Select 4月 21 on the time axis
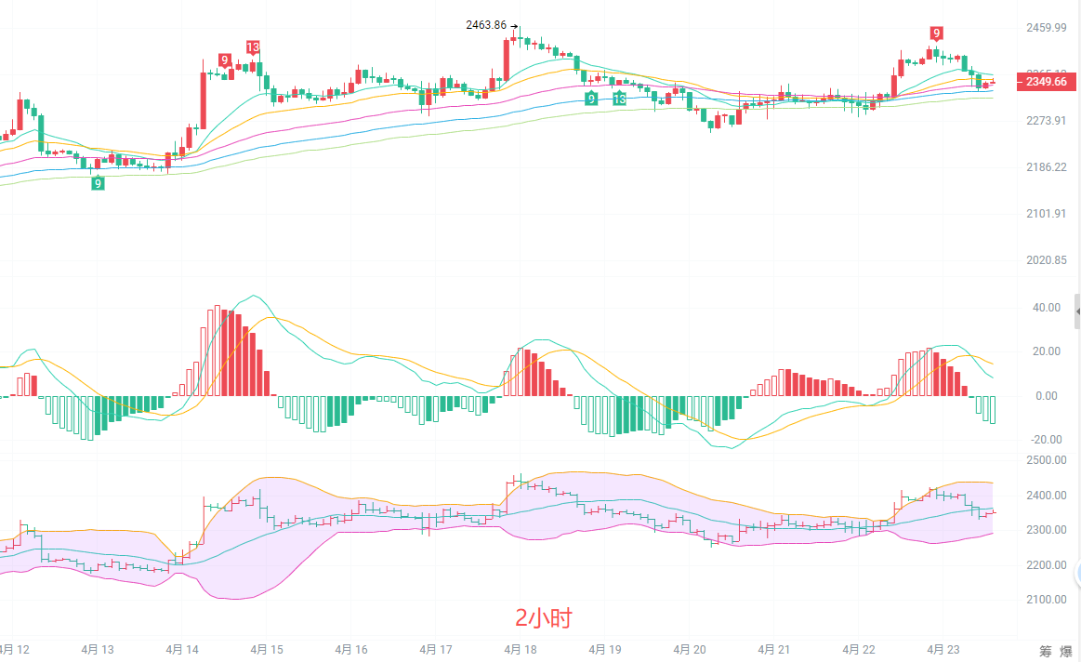 coord(774,650)
